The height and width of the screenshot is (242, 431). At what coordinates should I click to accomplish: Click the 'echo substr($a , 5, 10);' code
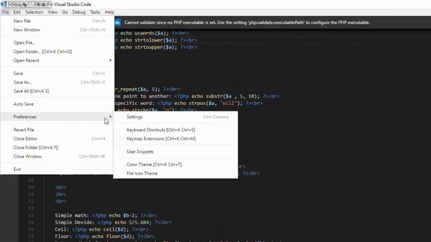(226, 96)
